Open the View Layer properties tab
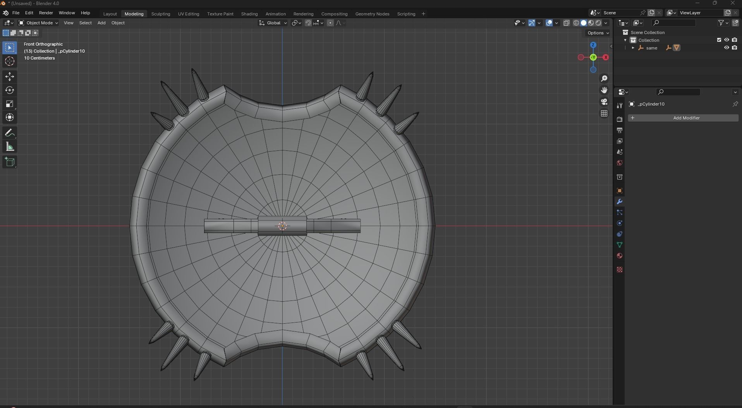Image resolution: width=742 pixels, height=408 pixels. tap(619, 141)
